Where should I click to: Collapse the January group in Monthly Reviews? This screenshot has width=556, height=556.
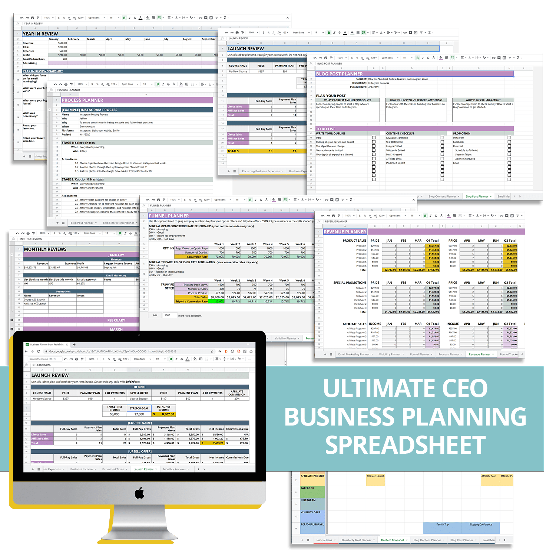pos(12,255)
